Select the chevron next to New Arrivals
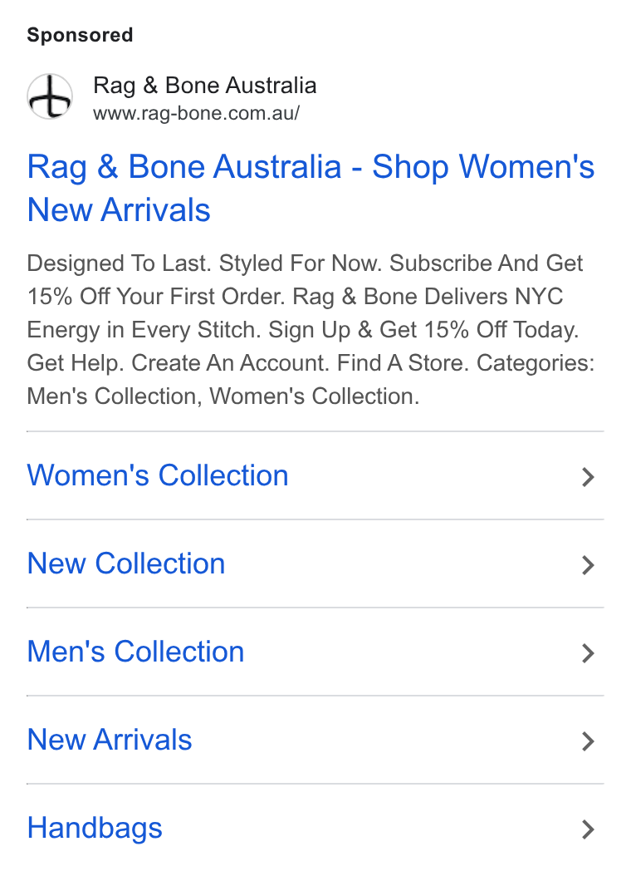This screenshot has width=631, height=871. (588, 741)
